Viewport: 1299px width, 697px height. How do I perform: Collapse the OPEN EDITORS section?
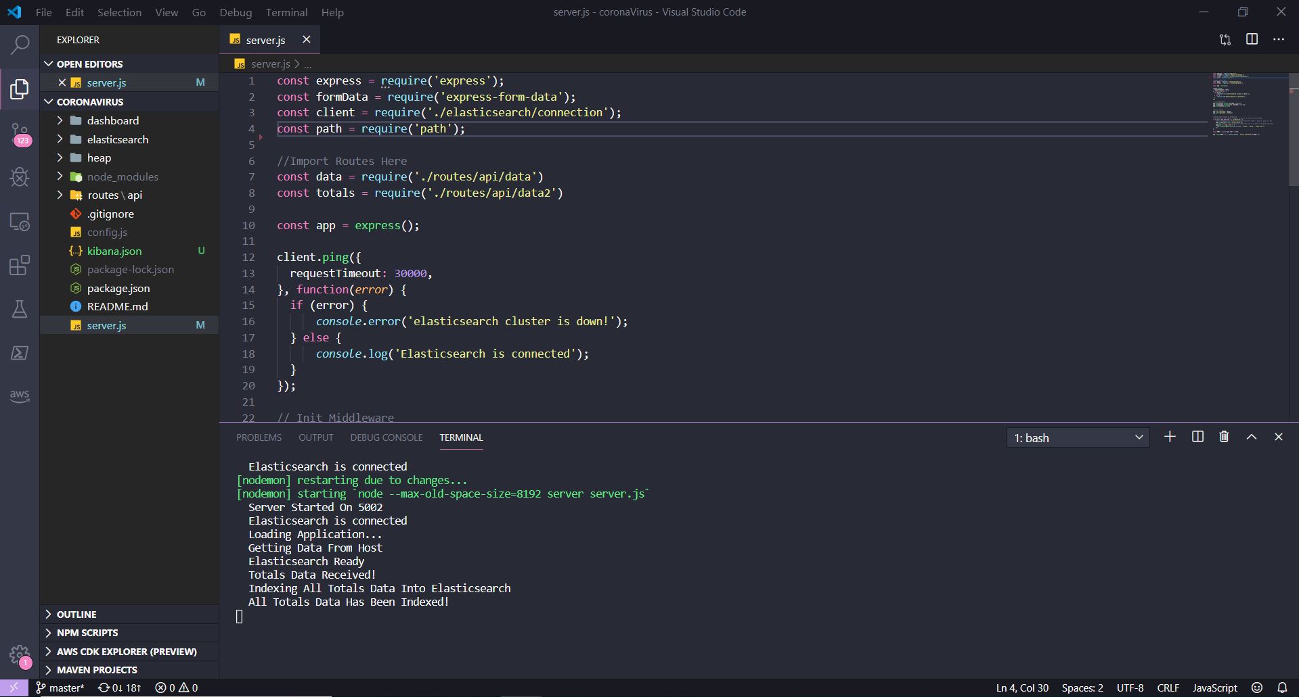[x=89, y=64]
